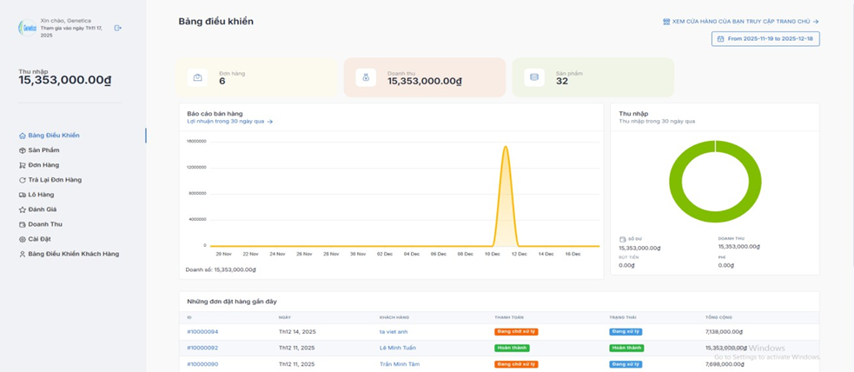This screenshot has height=372, width=854.
Task: Select Trả Lại Đơn Hàng menu item
Action: (x=54, y=180)
